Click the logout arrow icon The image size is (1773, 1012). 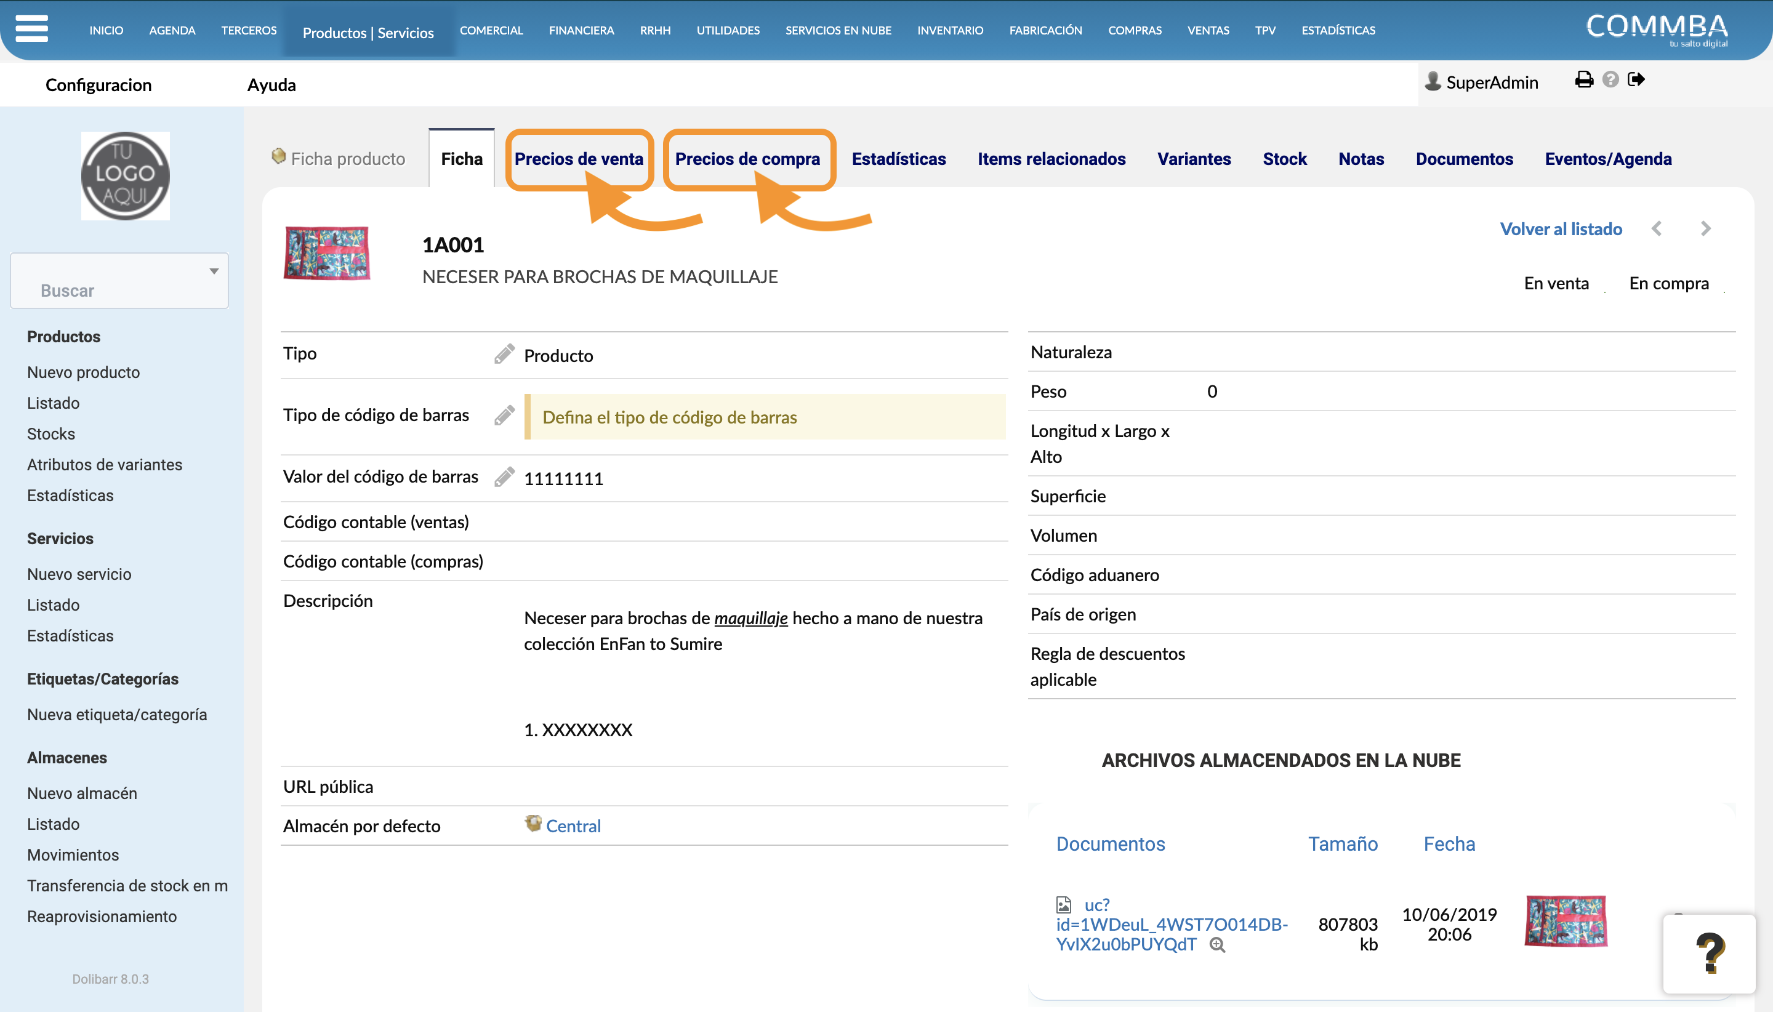(x=1636, y=80)
